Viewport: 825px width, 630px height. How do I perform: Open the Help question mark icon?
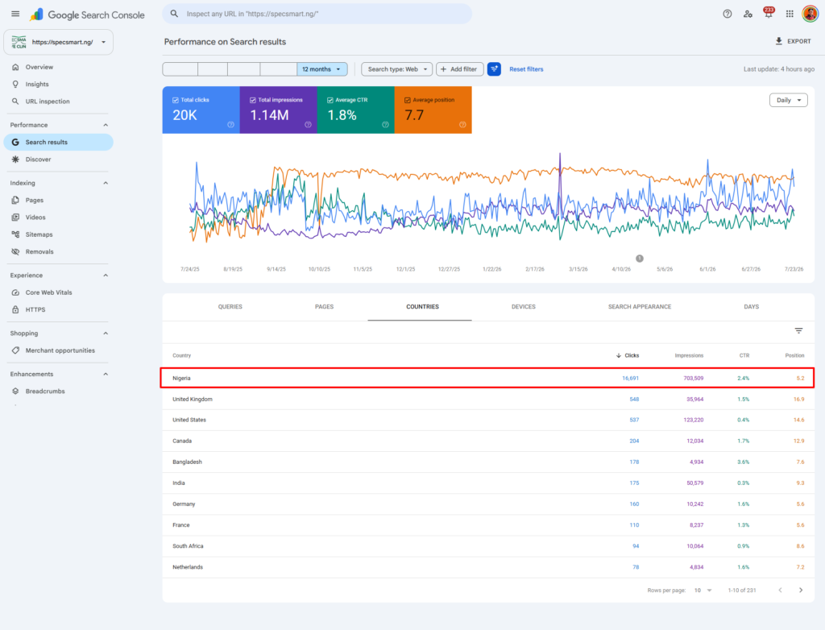click(x=728, y=15)
